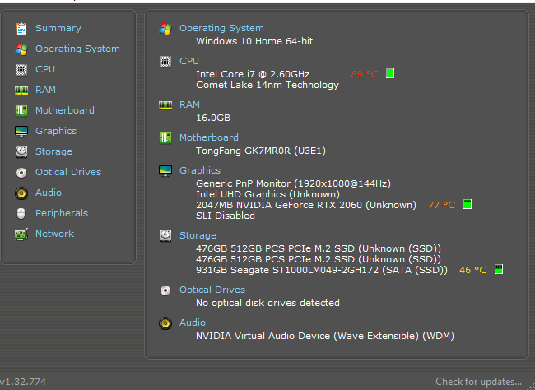Click Graphics heading link in main panel
The width and height of the screenshot is (535, 390).
click(x=200, y=170)
